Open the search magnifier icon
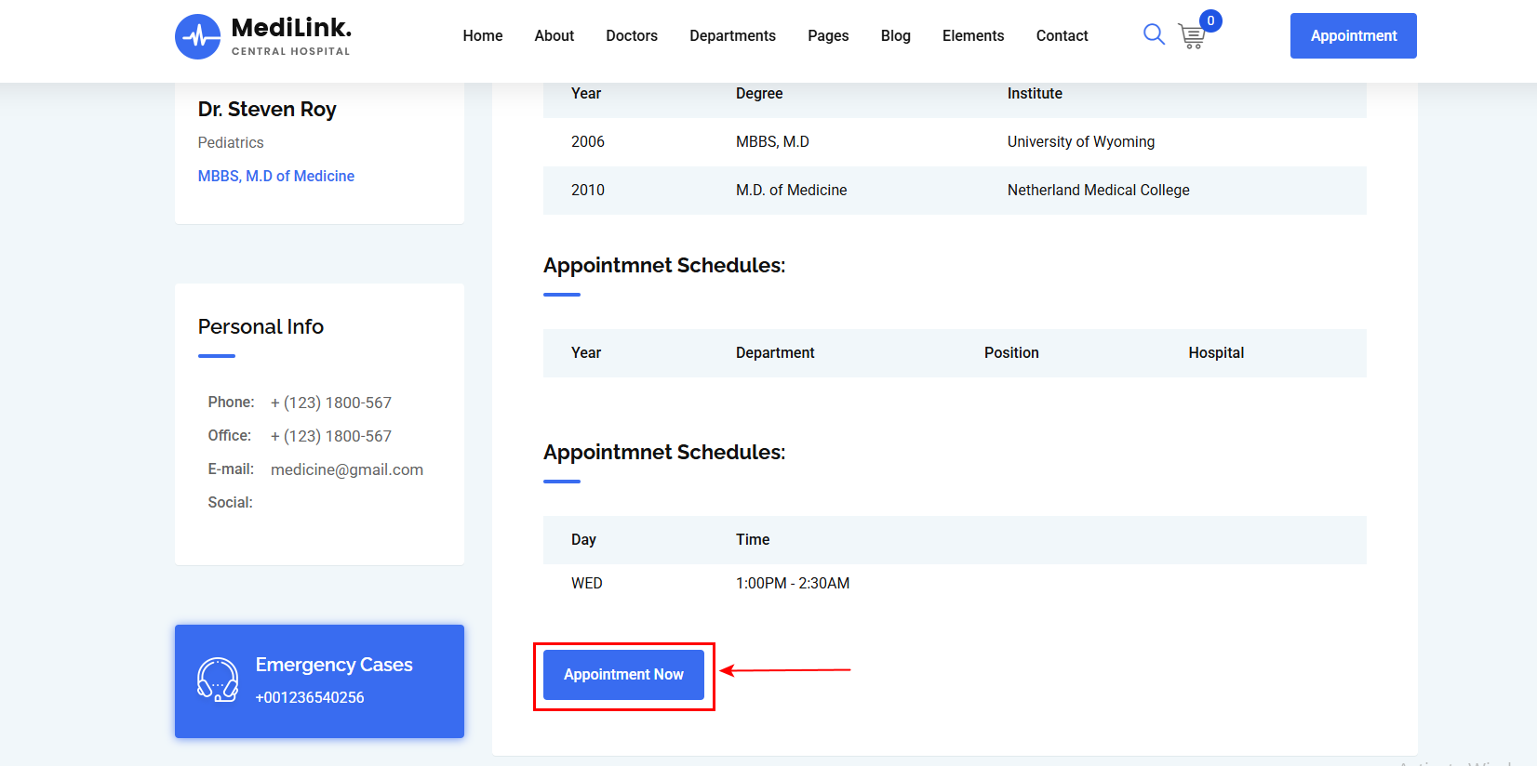Screen dimensions: 1537x766 [1154, 34]
